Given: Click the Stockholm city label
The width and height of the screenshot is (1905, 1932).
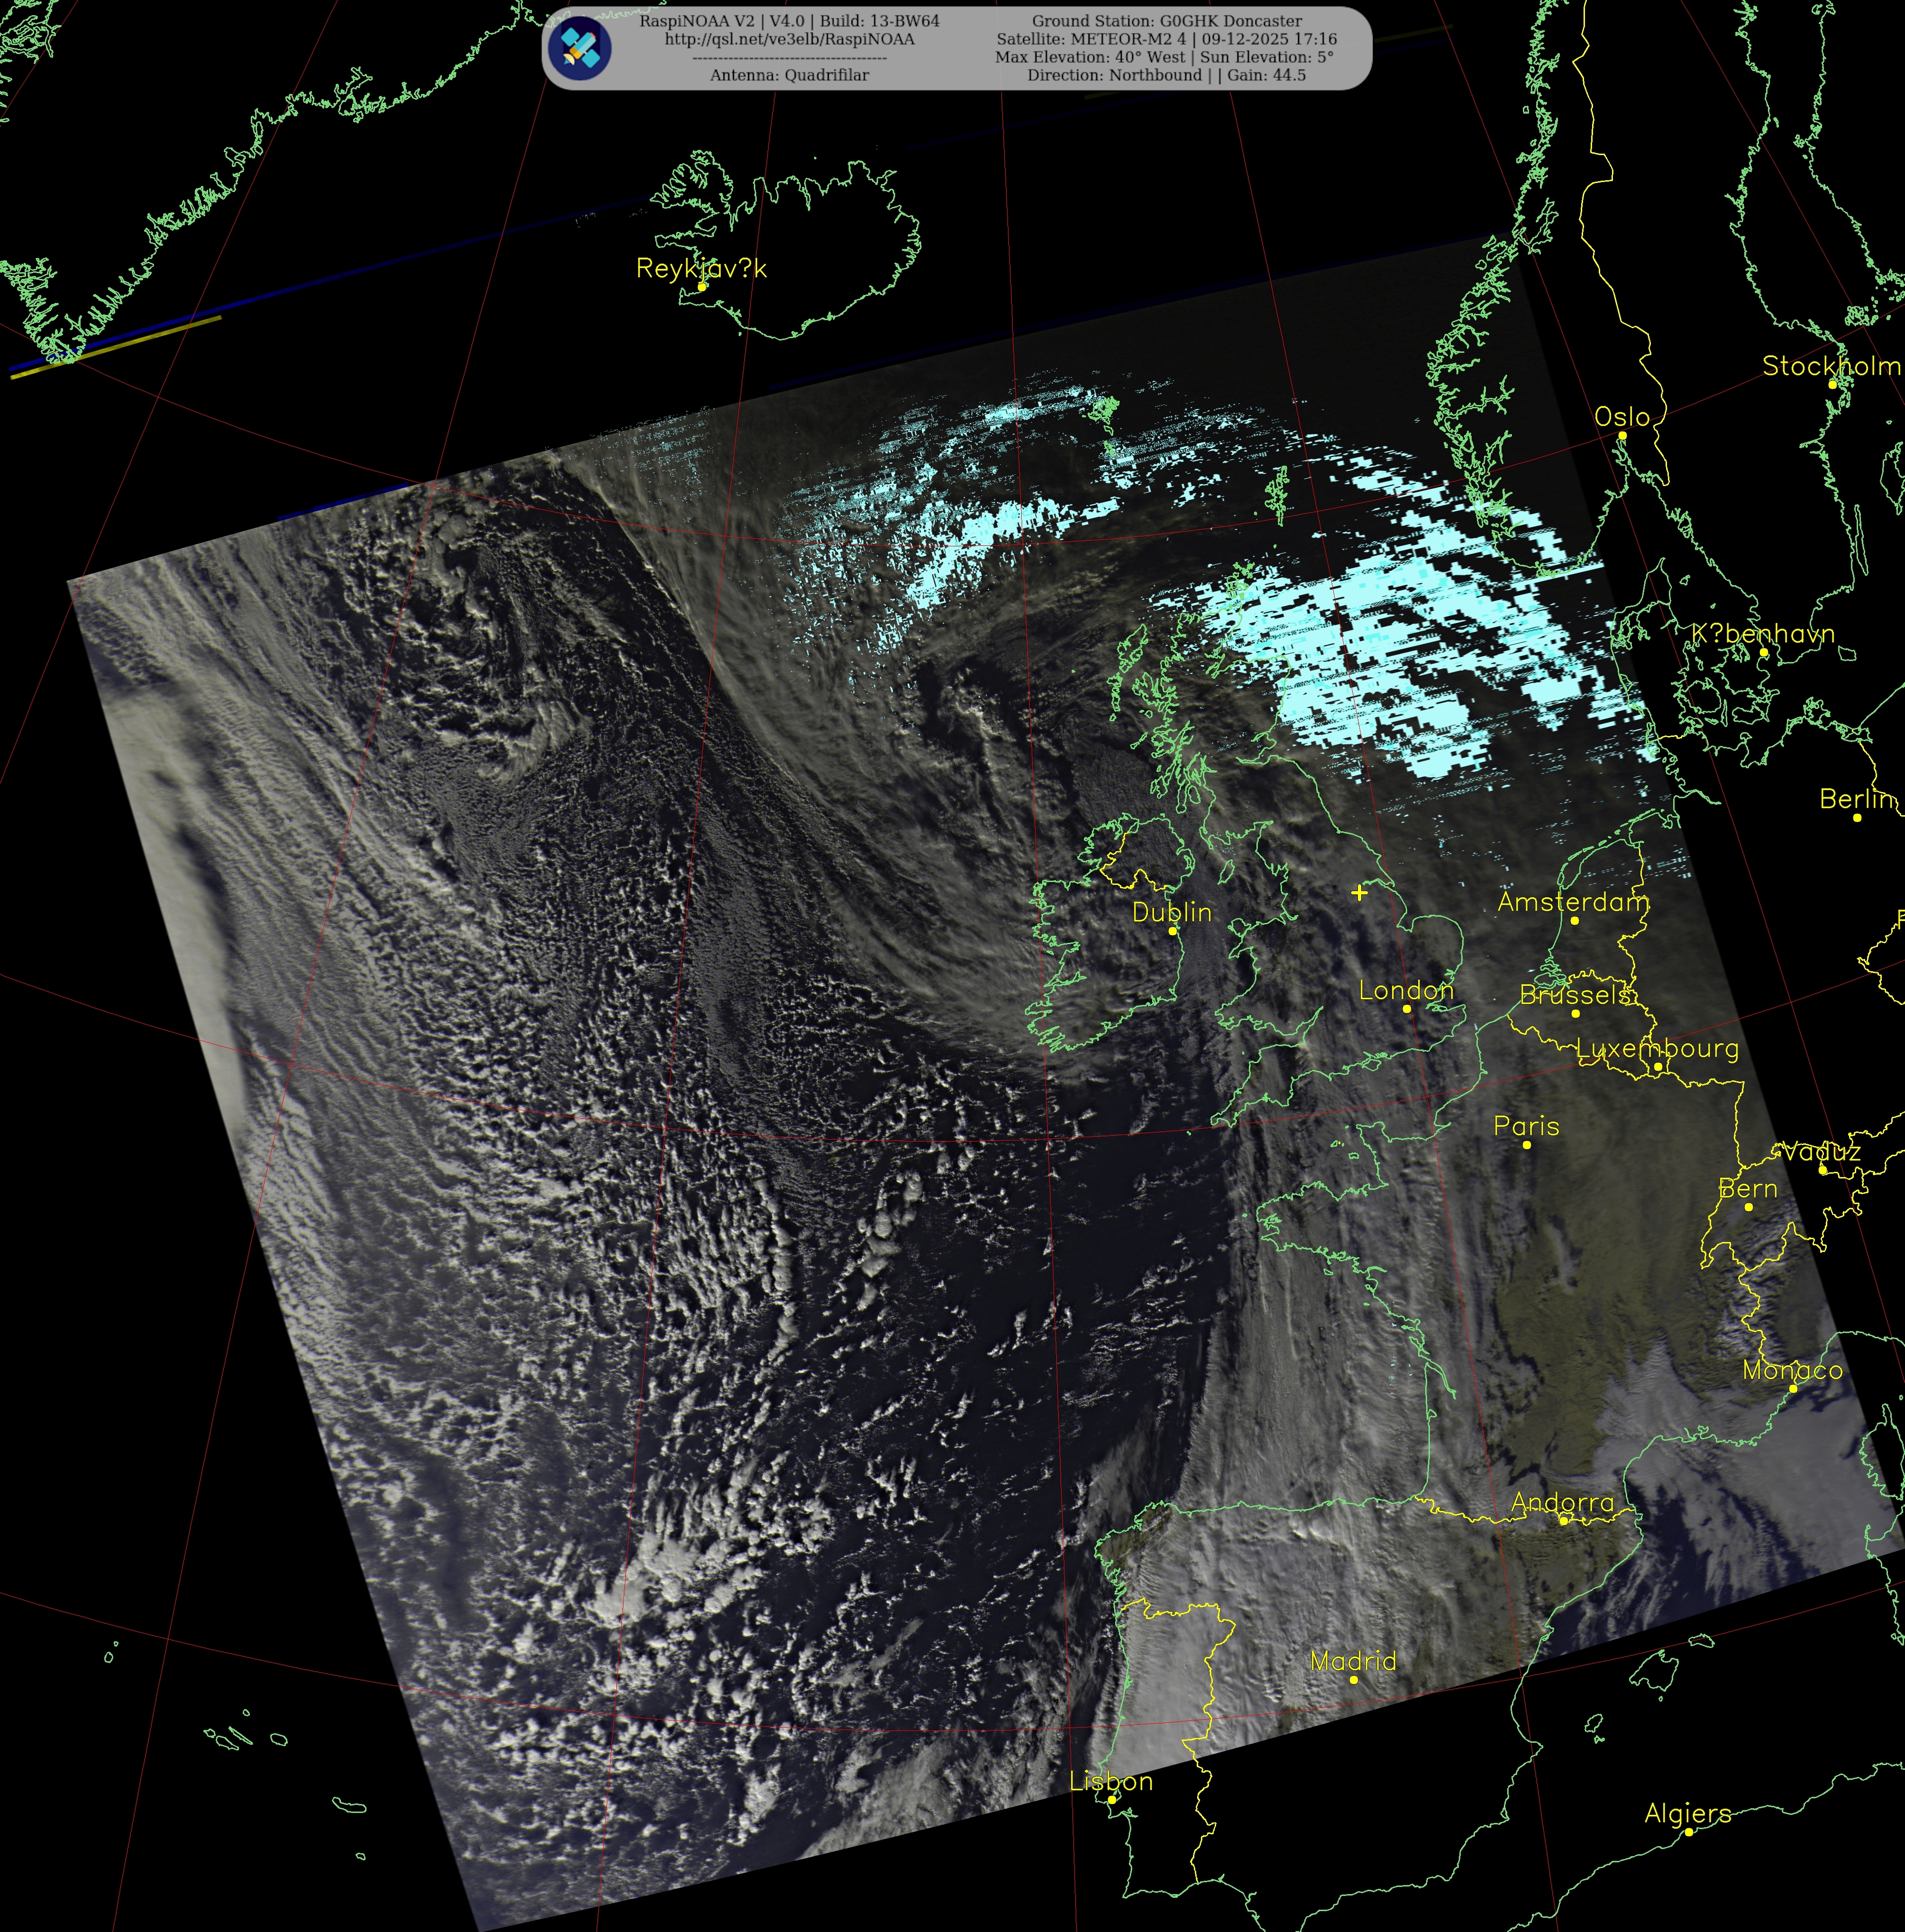Looking at the screenshot, I should pyautogui.click(x=1830, y=366).
